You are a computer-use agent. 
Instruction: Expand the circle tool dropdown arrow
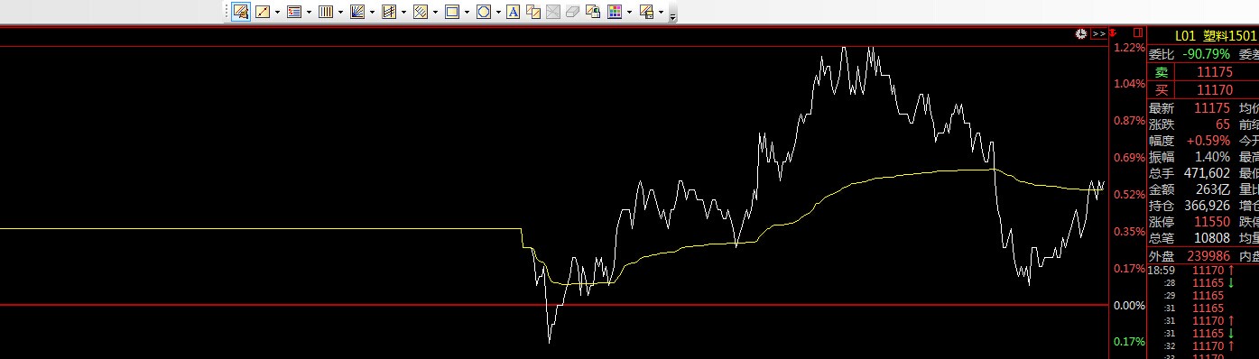tap(498, 12)
